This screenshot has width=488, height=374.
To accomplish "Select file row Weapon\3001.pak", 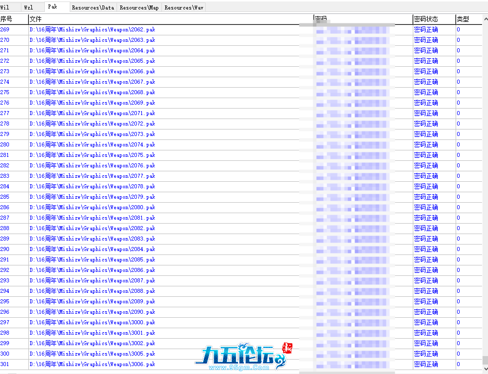I will [241, 333].
